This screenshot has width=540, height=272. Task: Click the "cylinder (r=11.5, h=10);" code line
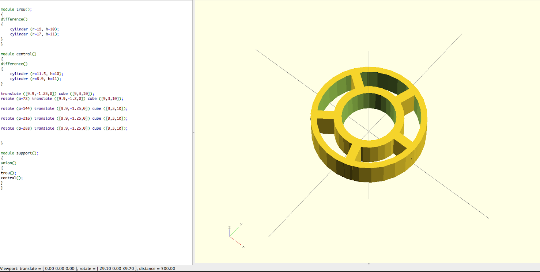[x=37, y=74]
